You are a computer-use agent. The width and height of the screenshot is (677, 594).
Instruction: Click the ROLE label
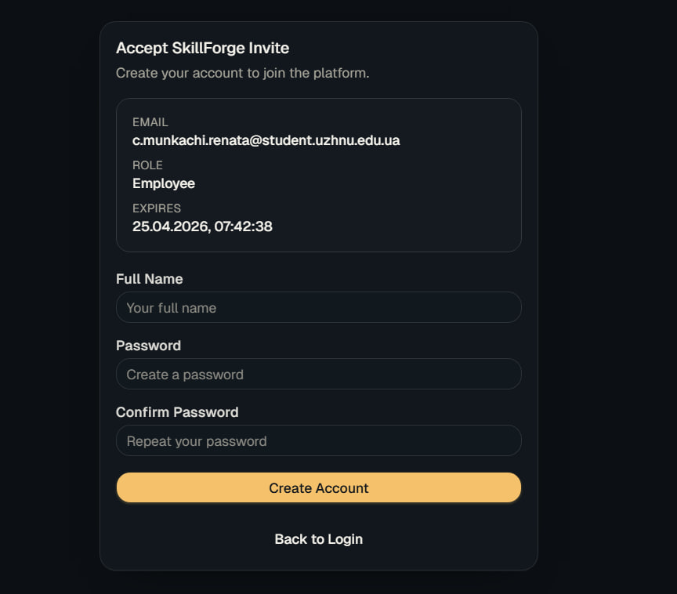[x=147, y=165]
